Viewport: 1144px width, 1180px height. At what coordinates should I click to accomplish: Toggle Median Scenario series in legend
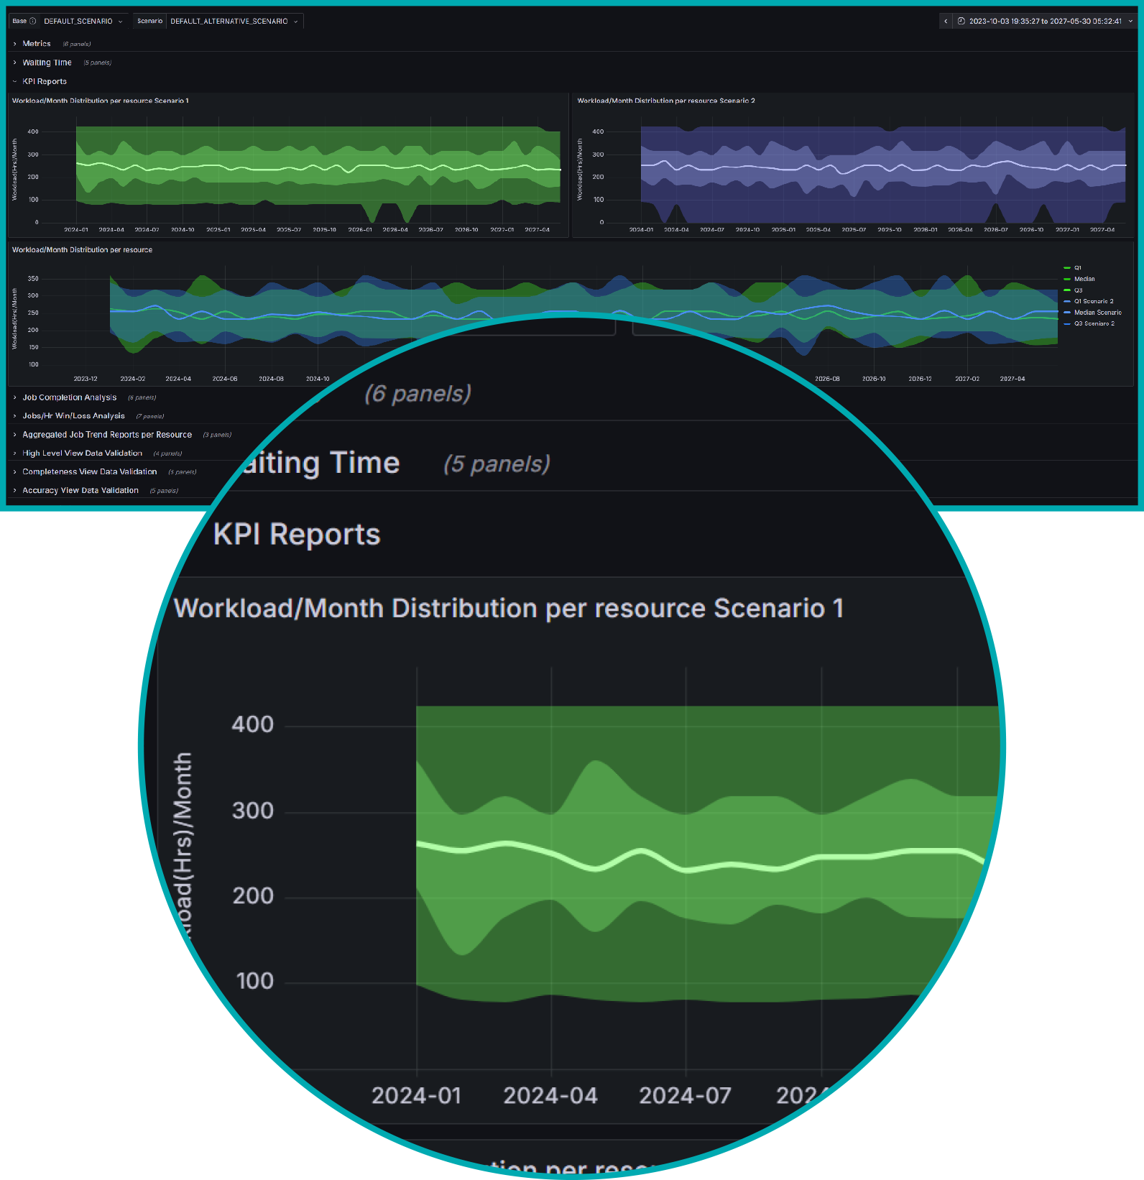click(x=1097, y=313)
